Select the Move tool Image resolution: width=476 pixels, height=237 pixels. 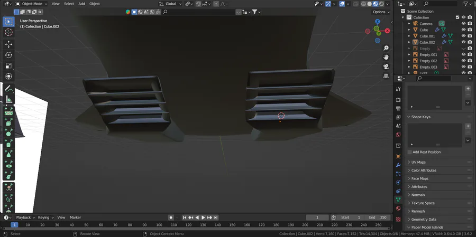[8, 44]
